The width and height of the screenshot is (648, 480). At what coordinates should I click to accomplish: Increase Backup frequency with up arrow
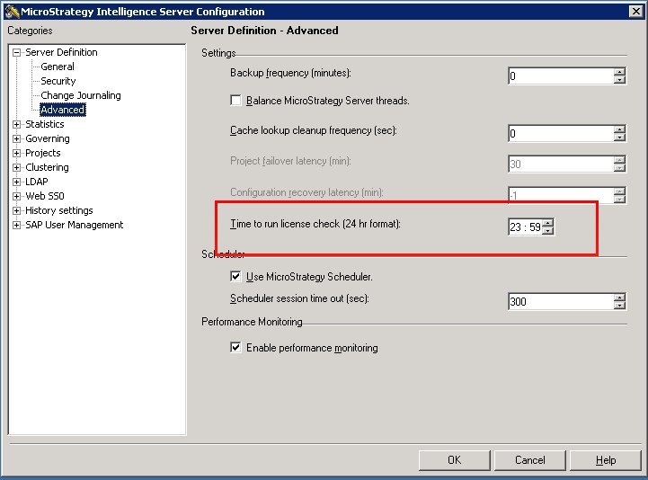point(619,72)
